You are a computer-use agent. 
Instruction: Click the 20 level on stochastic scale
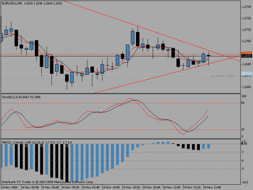(243, 130)
